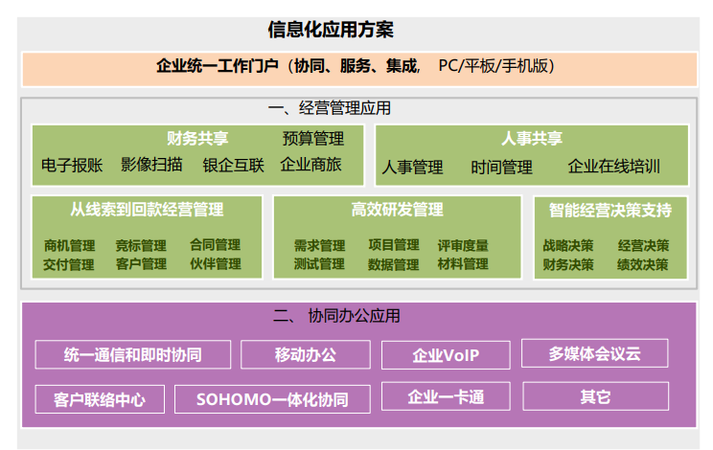Click the 电子报账 label
713x450 pixels.
[72, 165]
